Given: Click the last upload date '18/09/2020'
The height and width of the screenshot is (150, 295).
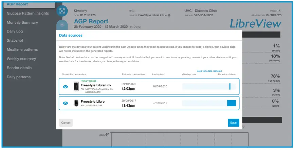Looking at the screenshot, I should [160, 86].
